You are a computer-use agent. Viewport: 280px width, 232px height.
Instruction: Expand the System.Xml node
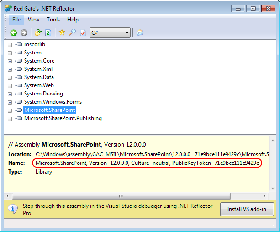click(x=10, y=69)
